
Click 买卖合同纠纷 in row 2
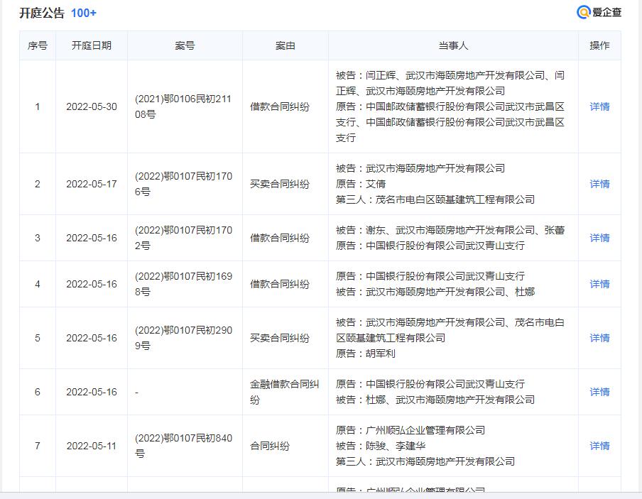click(x=280, y=184)
